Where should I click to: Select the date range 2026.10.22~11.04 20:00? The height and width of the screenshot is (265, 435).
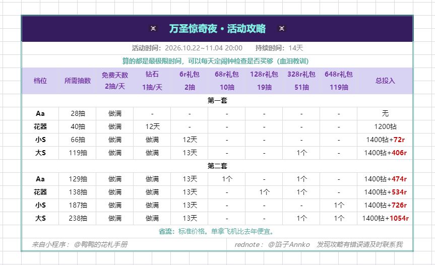204,48
